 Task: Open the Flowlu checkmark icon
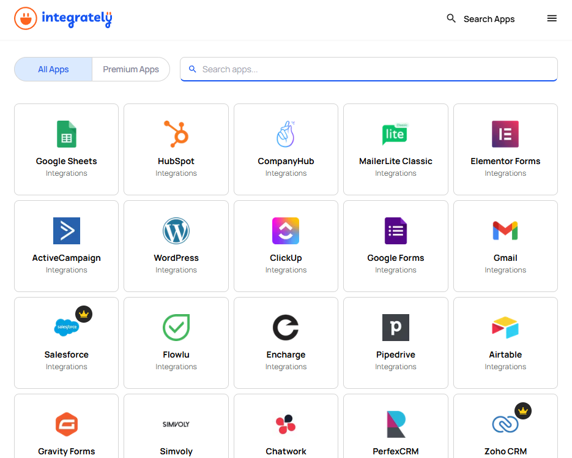[x=176, y=328]
